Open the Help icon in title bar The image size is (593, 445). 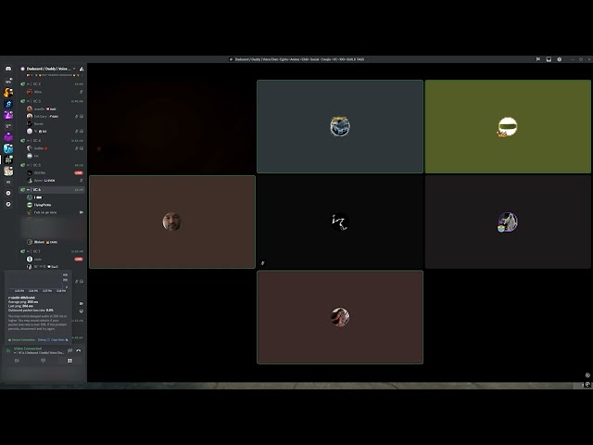[x=560, y=59]
